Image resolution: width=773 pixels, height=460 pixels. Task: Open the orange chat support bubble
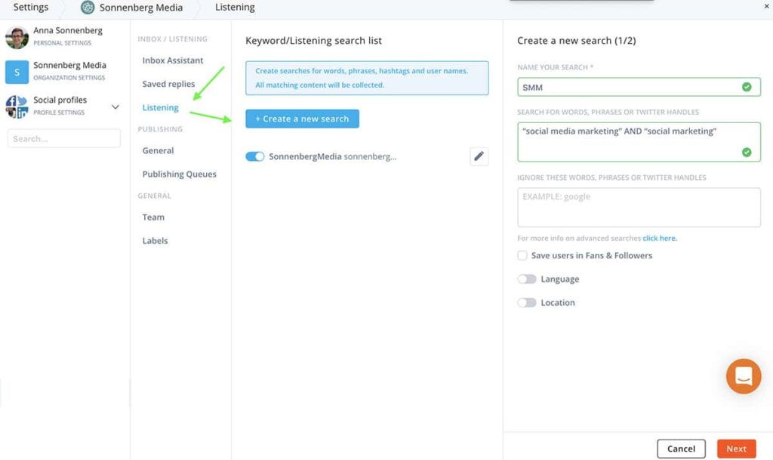pos(743,376)
